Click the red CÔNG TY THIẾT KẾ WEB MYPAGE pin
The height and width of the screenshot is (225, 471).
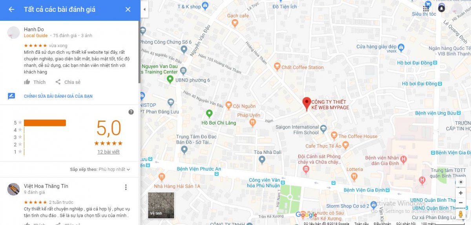coord(307,104)
